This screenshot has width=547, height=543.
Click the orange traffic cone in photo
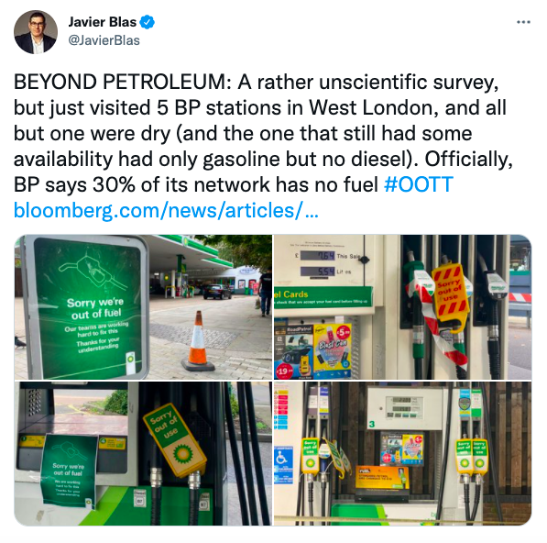[198, 341]
